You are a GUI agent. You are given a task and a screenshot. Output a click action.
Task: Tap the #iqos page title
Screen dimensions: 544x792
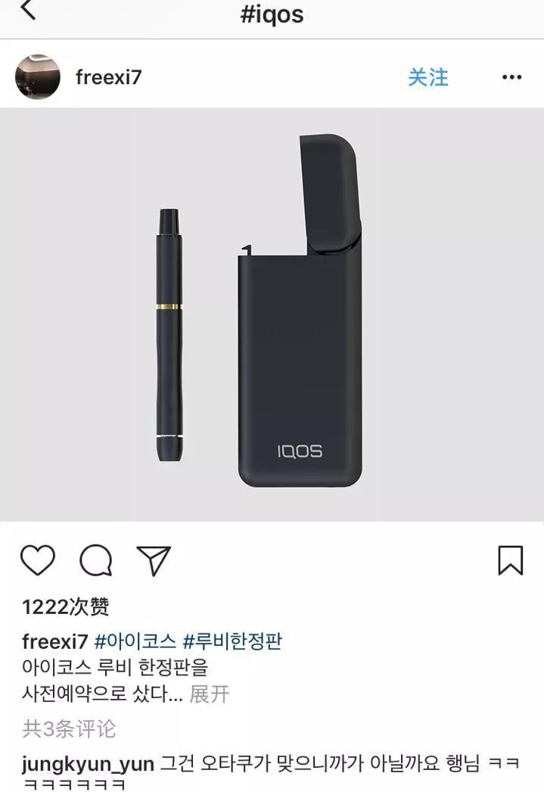click(272, 14)
